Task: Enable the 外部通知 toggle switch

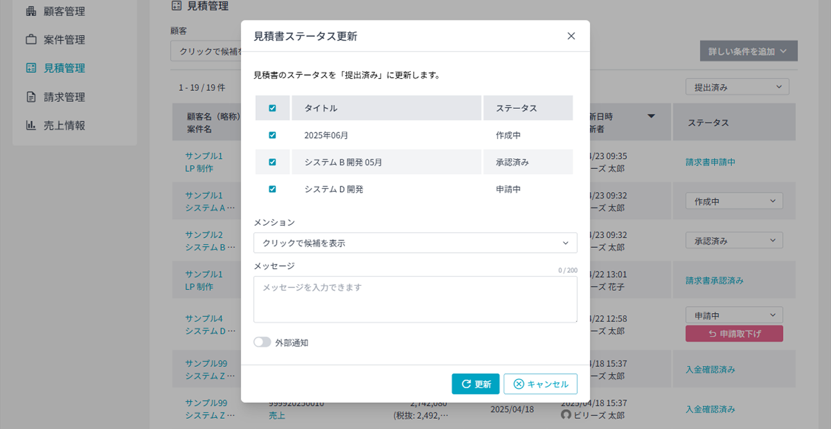Action: tap(262, 342)
